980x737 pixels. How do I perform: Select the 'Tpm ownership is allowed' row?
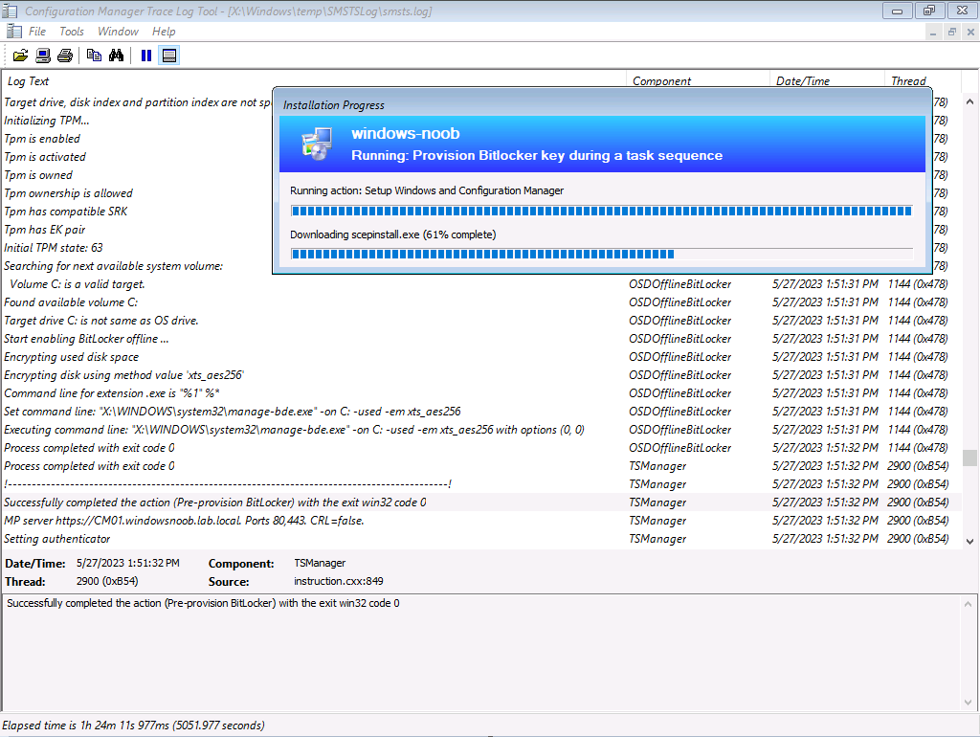tap(137, 193)
